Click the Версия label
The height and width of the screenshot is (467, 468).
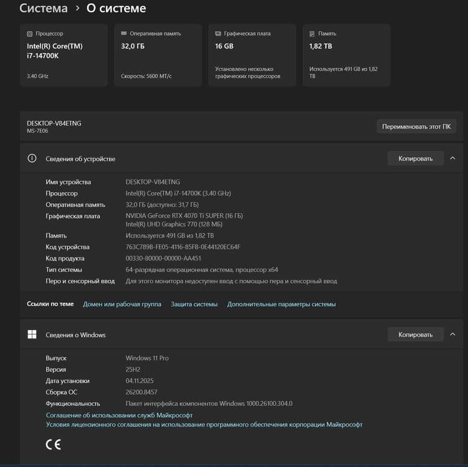point(56,369)
